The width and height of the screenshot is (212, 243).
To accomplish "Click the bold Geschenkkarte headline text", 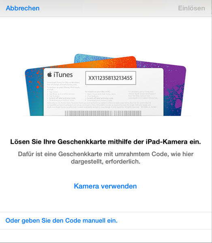I will [x=105, y=142].
